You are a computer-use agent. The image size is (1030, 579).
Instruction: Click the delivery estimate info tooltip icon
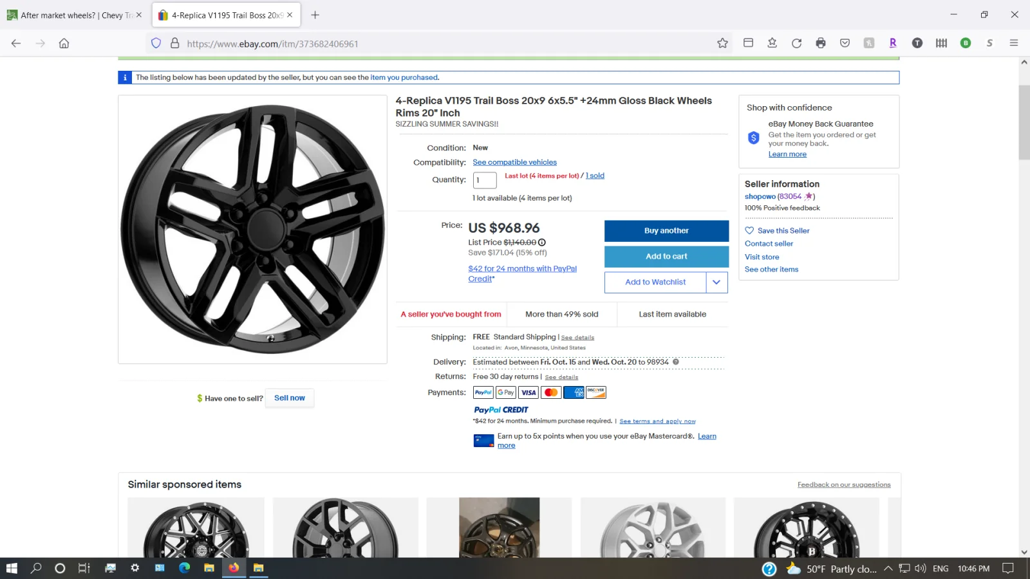[676, 362]
